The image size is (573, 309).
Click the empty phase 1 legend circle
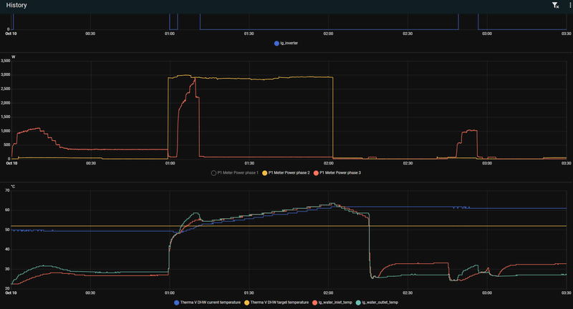(x=213, y=173)
